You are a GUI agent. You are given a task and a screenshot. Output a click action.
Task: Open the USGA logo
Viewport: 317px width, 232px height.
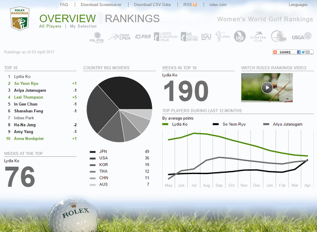(x=302, y=37)
